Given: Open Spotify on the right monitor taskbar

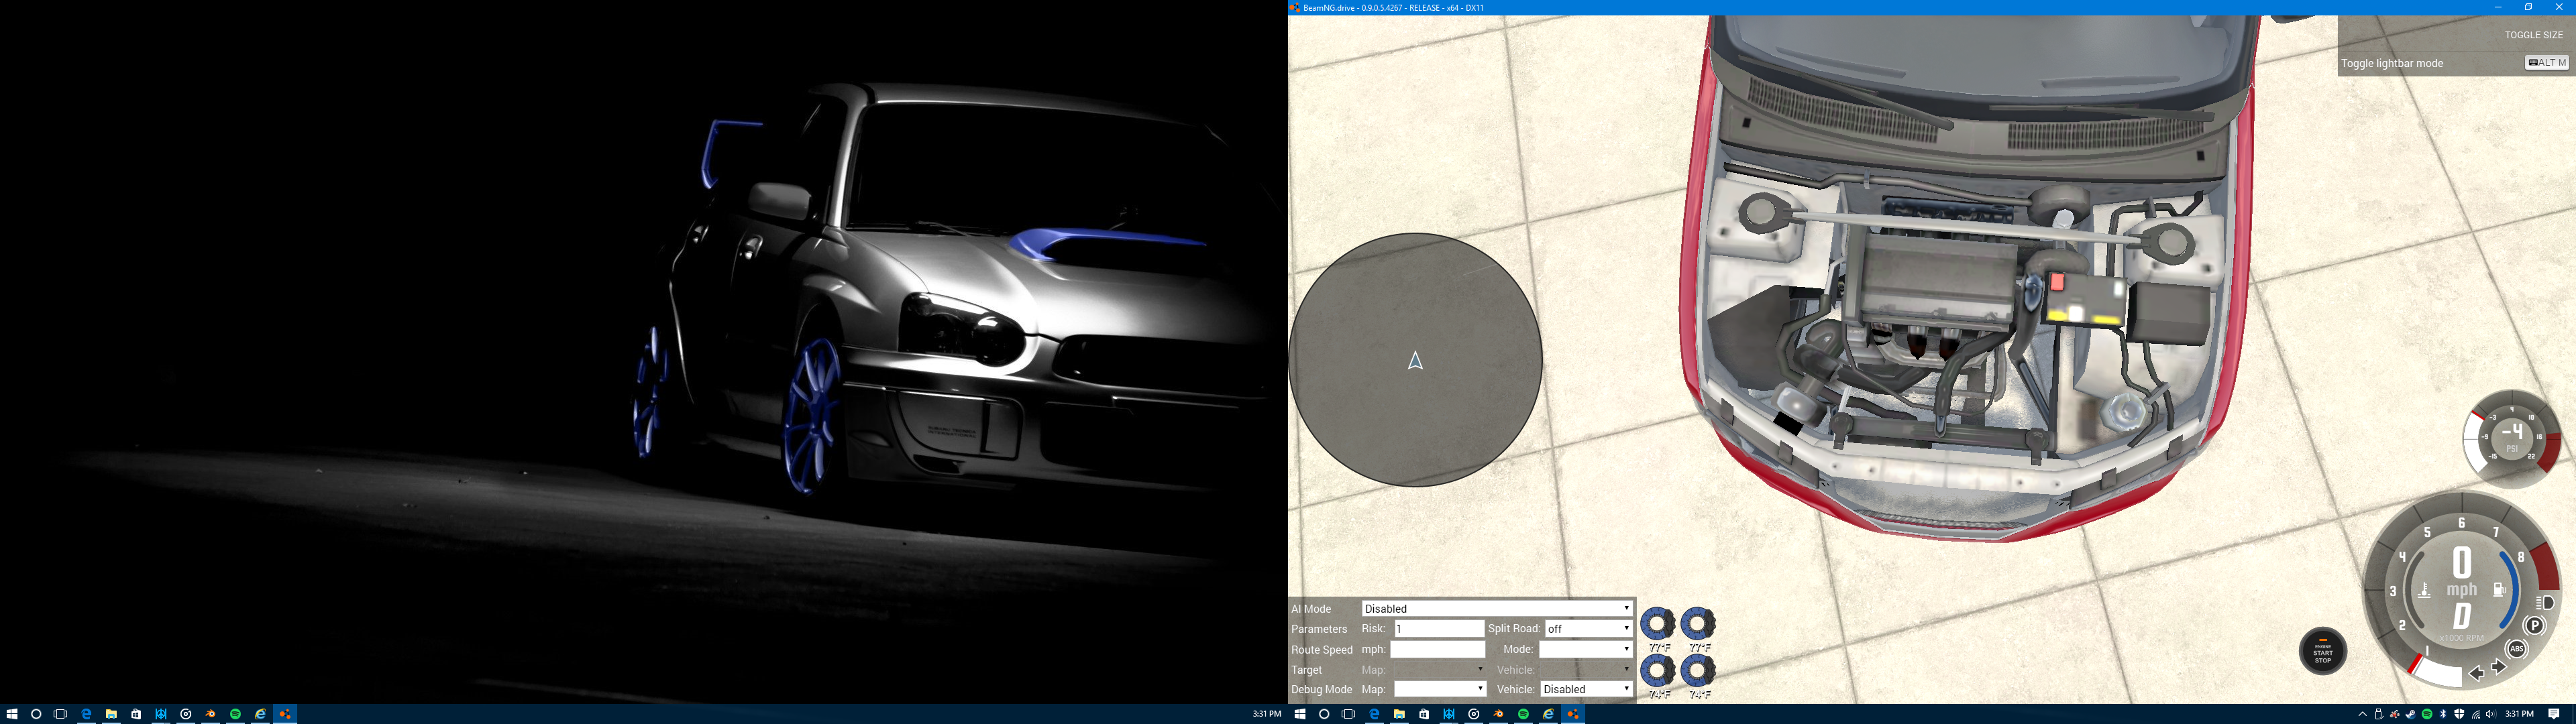Looking at the screenshot, I should [1523, 714].
